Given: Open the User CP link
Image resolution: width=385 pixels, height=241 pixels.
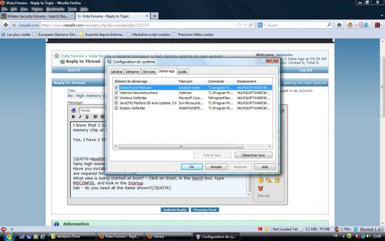Looking at the screenshot, I should coord(74,70).
